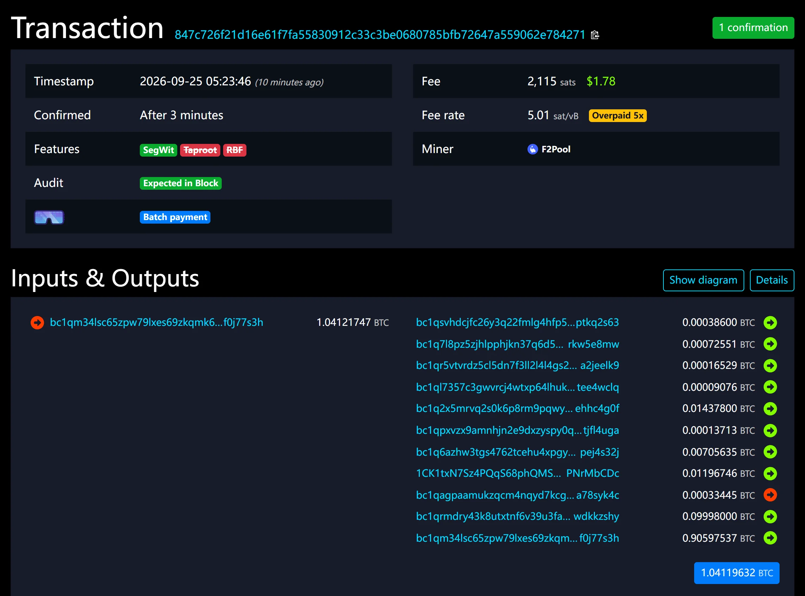The width and height of the screenshot is (805, 596).
Task: Click the RBF feature badge
Action: [x=235, y=150]
